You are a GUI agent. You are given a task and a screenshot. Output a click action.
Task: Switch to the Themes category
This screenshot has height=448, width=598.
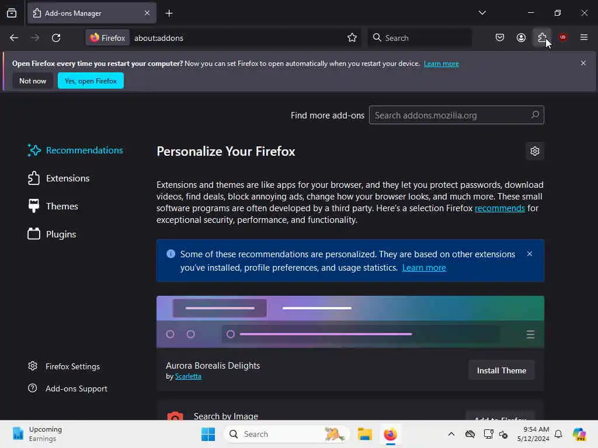[53, 206]
